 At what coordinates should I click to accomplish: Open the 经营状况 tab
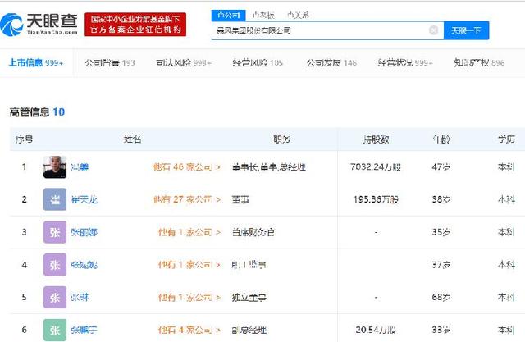tap(405, 62)
